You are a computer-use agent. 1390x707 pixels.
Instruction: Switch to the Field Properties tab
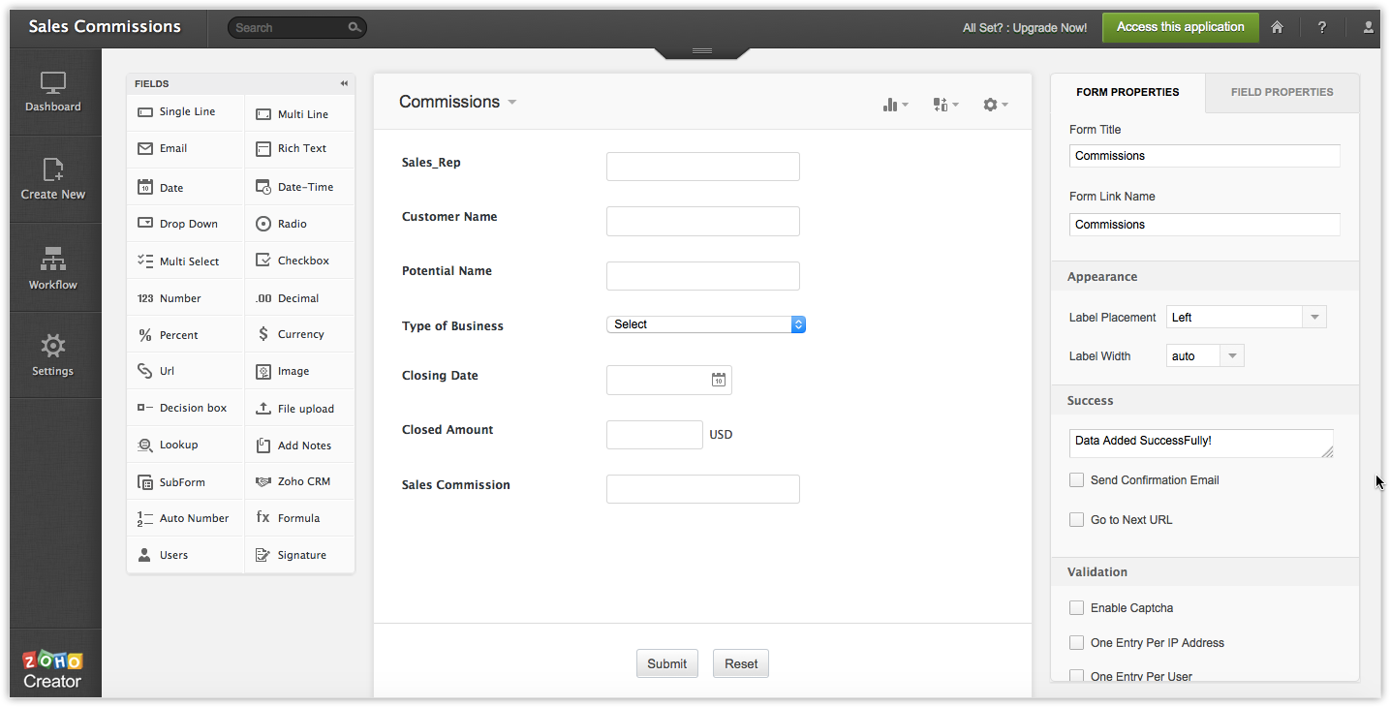click(1282, 92)
